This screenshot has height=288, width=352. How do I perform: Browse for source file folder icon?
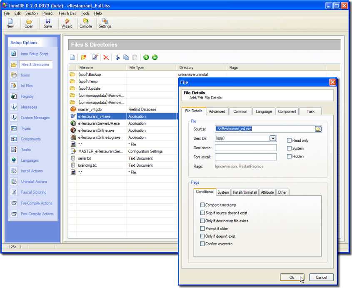coord(318,129)
